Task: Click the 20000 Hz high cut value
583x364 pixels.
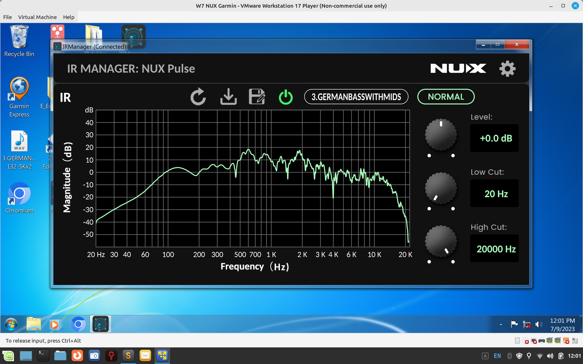Action: 495,249
